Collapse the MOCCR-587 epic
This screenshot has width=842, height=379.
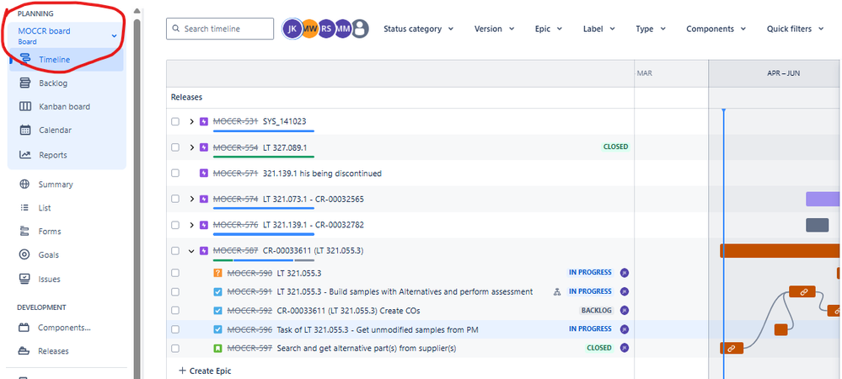pyautogui.click(x=192, y=250)
